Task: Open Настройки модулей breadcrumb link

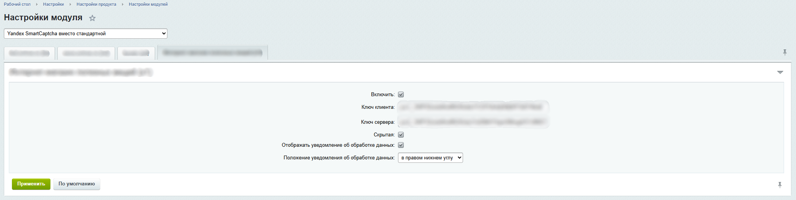Action: click(148, 4)
